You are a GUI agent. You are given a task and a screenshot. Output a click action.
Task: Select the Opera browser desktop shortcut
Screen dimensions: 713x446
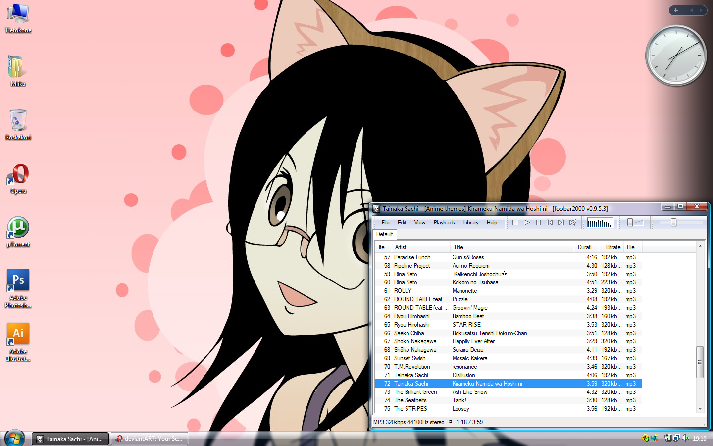pyautogui.click(x=18, y=179)
